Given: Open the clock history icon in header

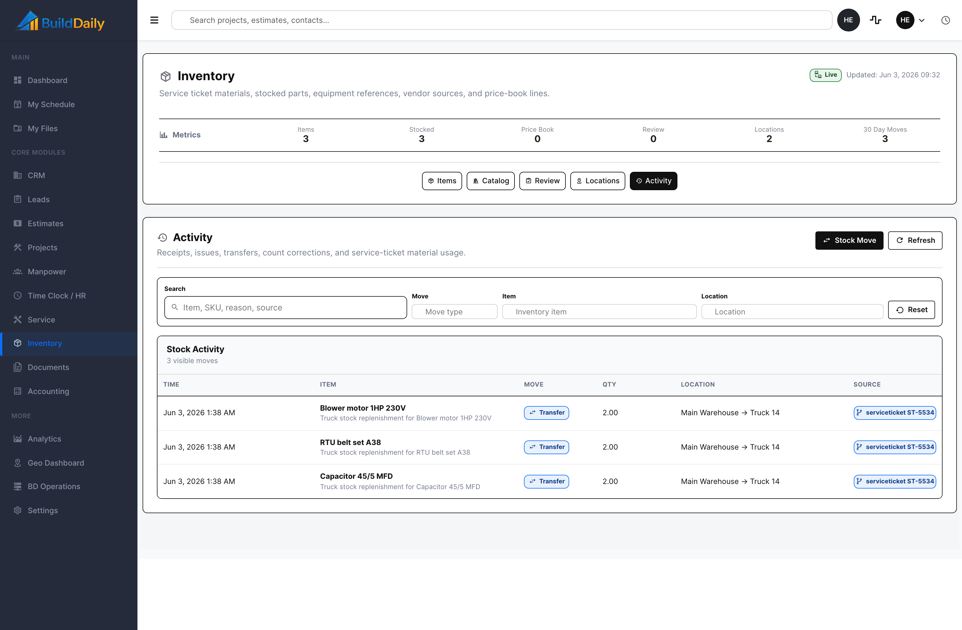Looking at the screenshot, I should pos(945,20).
